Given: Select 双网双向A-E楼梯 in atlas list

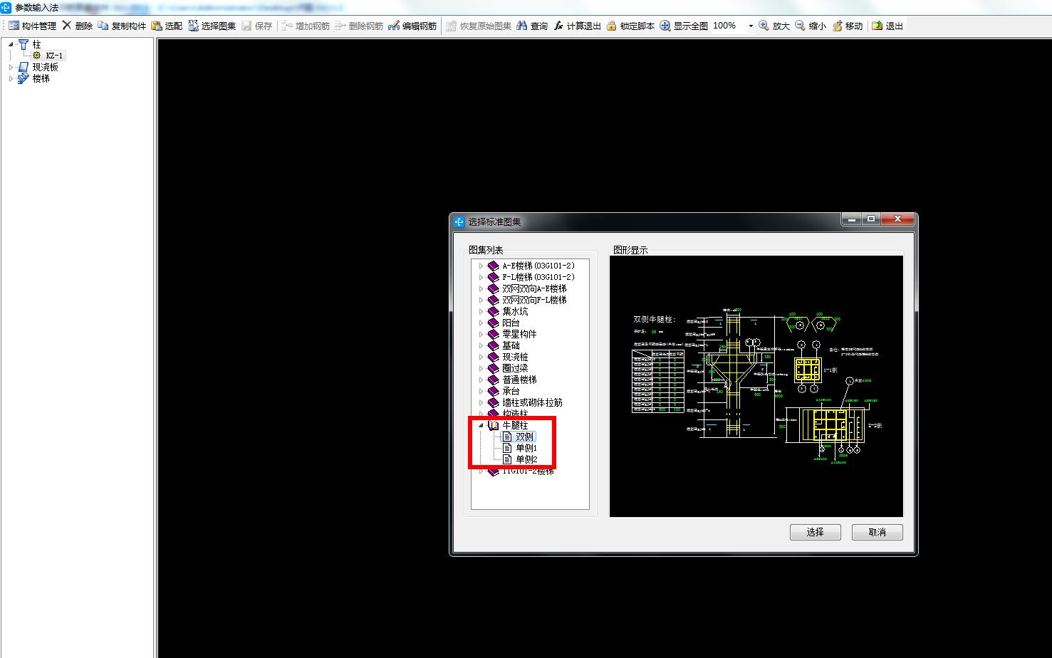Looking at the screenshot, I should (534, 288).
